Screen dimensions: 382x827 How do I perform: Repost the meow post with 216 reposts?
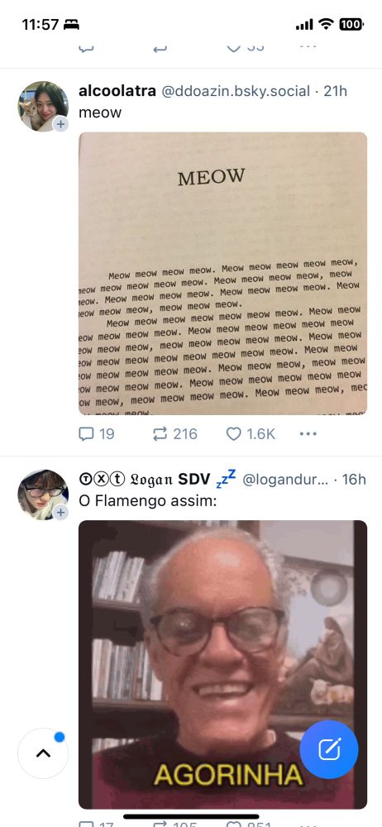pyautogui.click(x=174, y=434)
